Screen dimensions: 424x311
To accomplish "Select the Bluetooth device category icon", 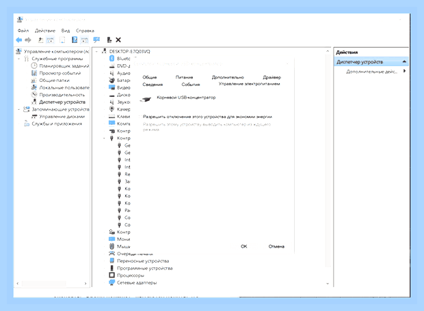I will click(111, 58).
